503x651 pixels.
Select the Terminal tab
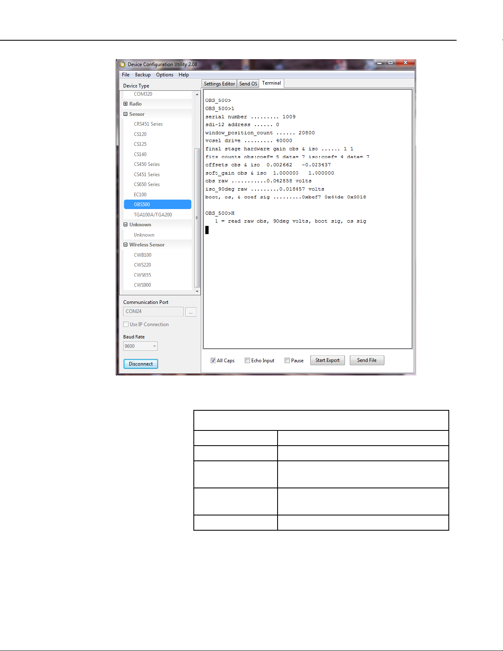tap(271, 83)
